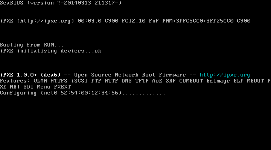271x150 pixels.
Task: Click the progress dots after Configuring
Action: (144, 93)
